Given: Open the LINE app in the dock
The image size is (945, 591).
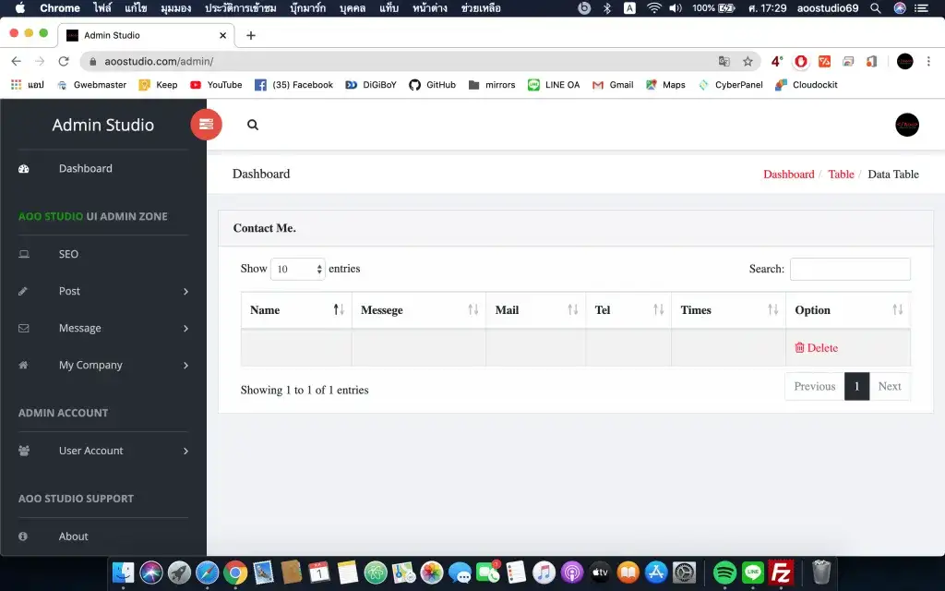Looking at the screenshot, I should point(753,572).
